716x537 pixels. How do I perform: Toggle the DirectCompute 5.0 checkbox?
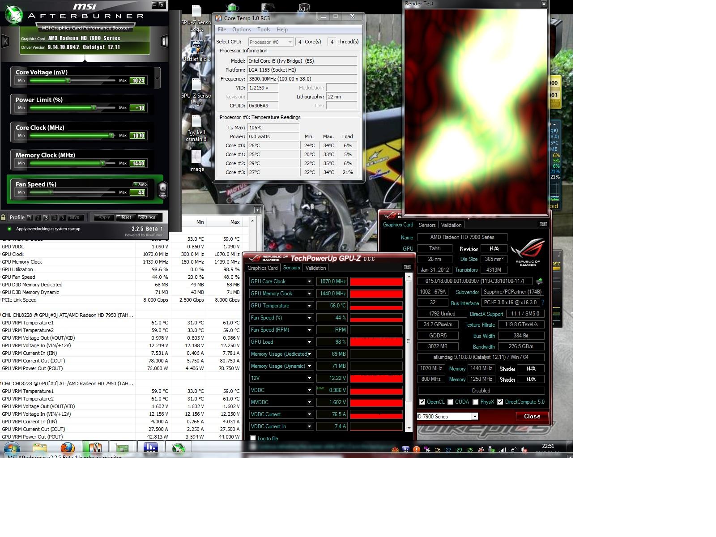pyautogui.click(x=500, y=402)
